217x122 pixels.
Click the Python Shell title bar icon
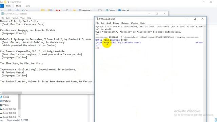tap(97, 19)
